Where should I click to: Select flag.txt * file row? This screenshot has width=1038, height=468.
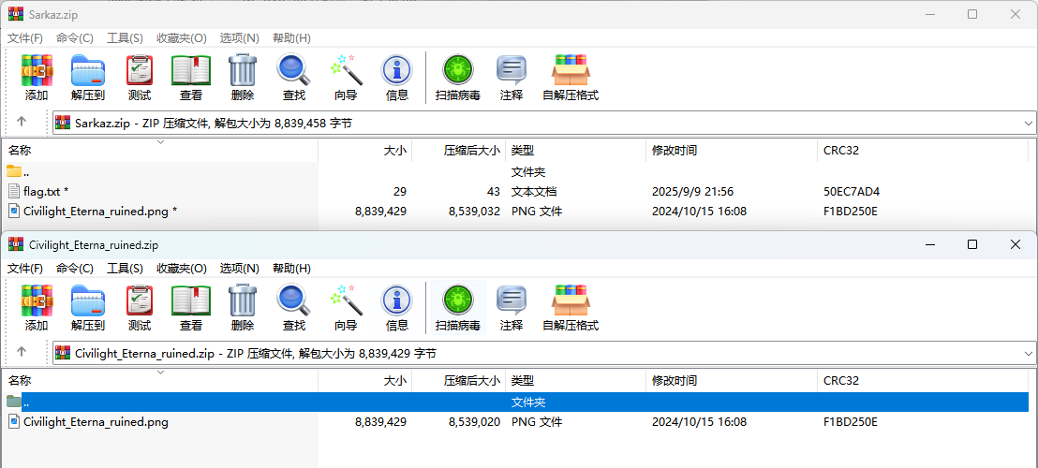tap(519, 192)
